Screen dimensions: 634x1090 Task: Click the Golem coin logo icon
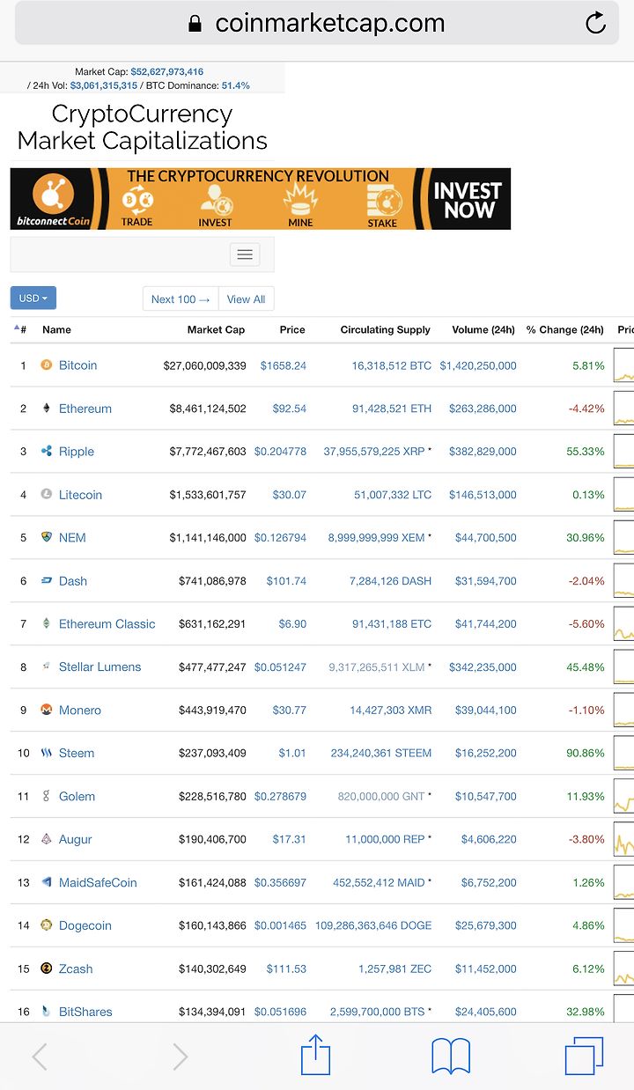(x=47, y=796)
